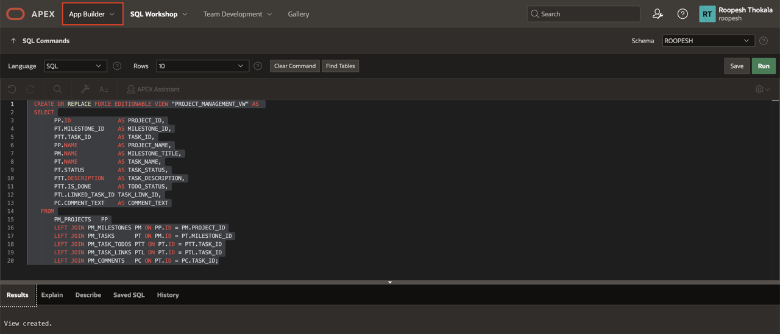Open the editor settings gear menu
Viewport: 780px width, 334px height.
pos(762,89)
